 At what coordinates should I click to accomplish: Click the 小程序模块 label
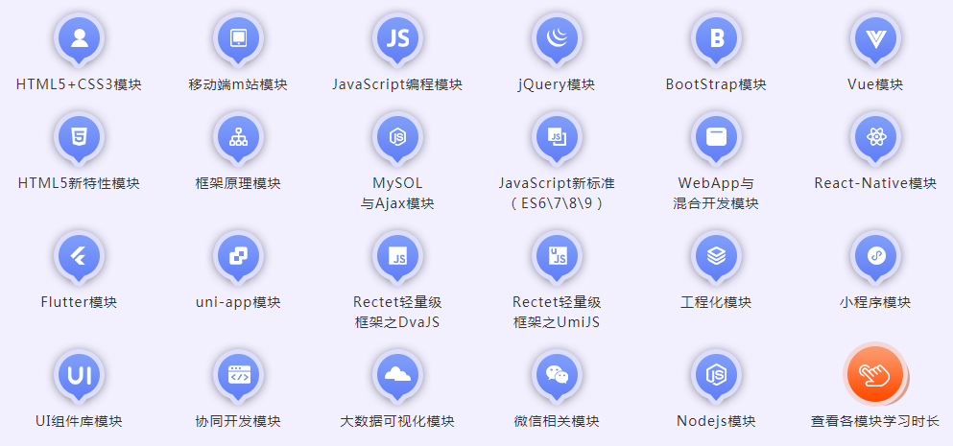tap(875, 302)
